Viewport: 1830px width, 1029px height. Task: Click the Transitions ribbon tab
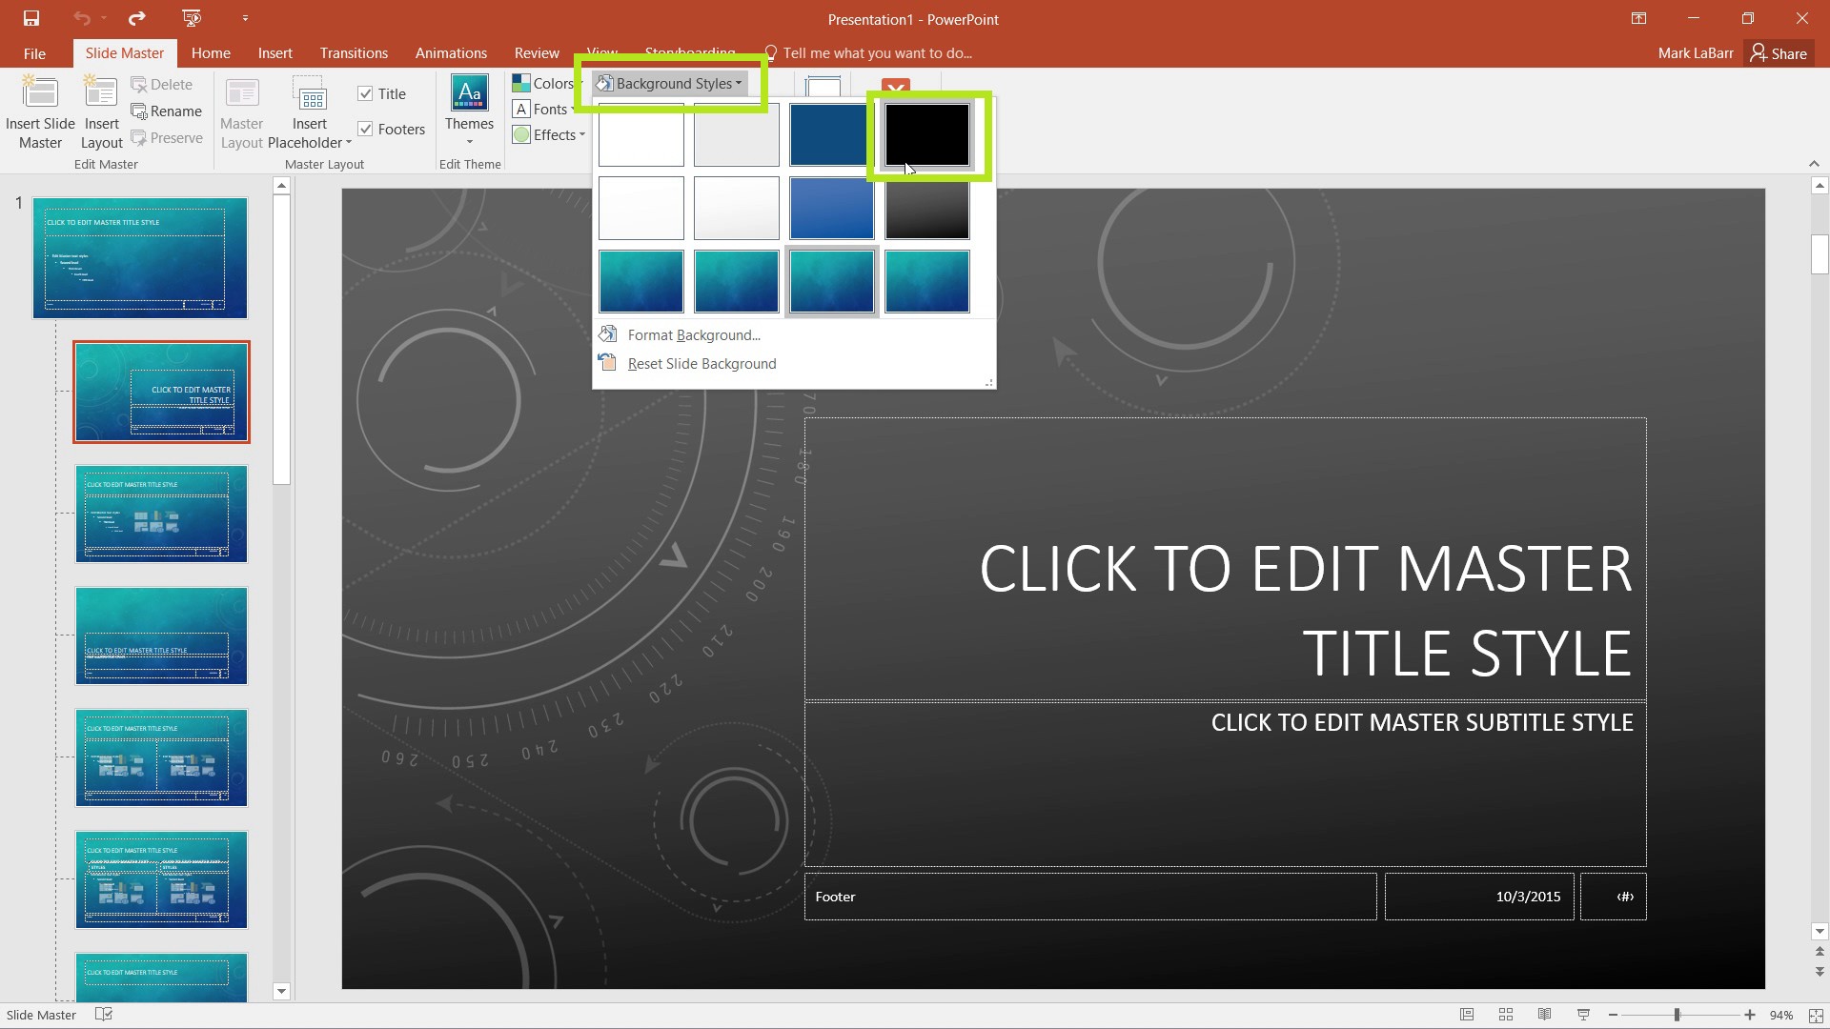[x=354, y=52]
